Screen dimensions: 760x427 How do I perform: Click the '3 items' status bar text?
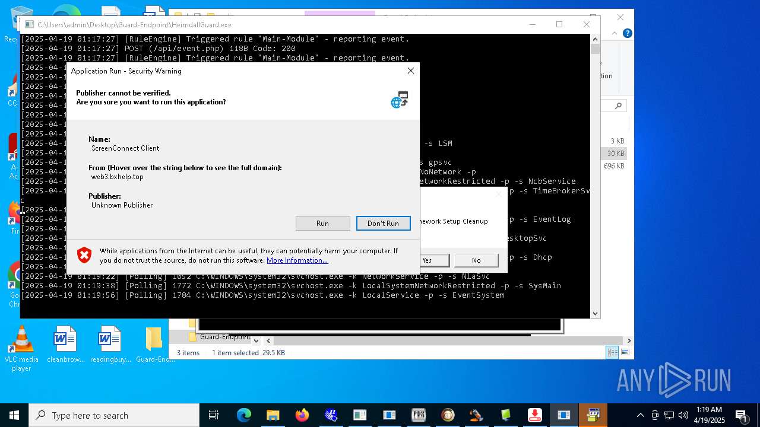click(x=188, y=353)
